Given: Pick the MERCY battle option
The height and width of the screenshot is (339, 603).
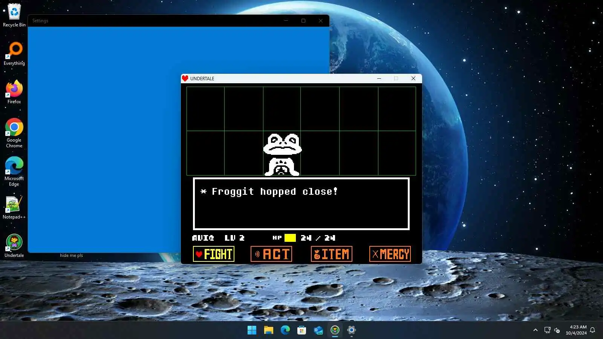Looking at the screenshot, I should [390, 254].
